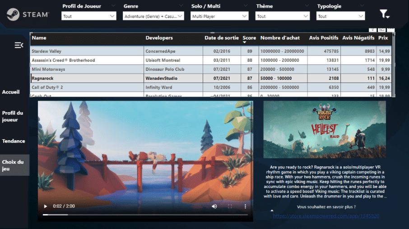The height and width of the screenshot is (229, 409).
Task: Go to the Accueil page
Action: [x=11, y=92]
